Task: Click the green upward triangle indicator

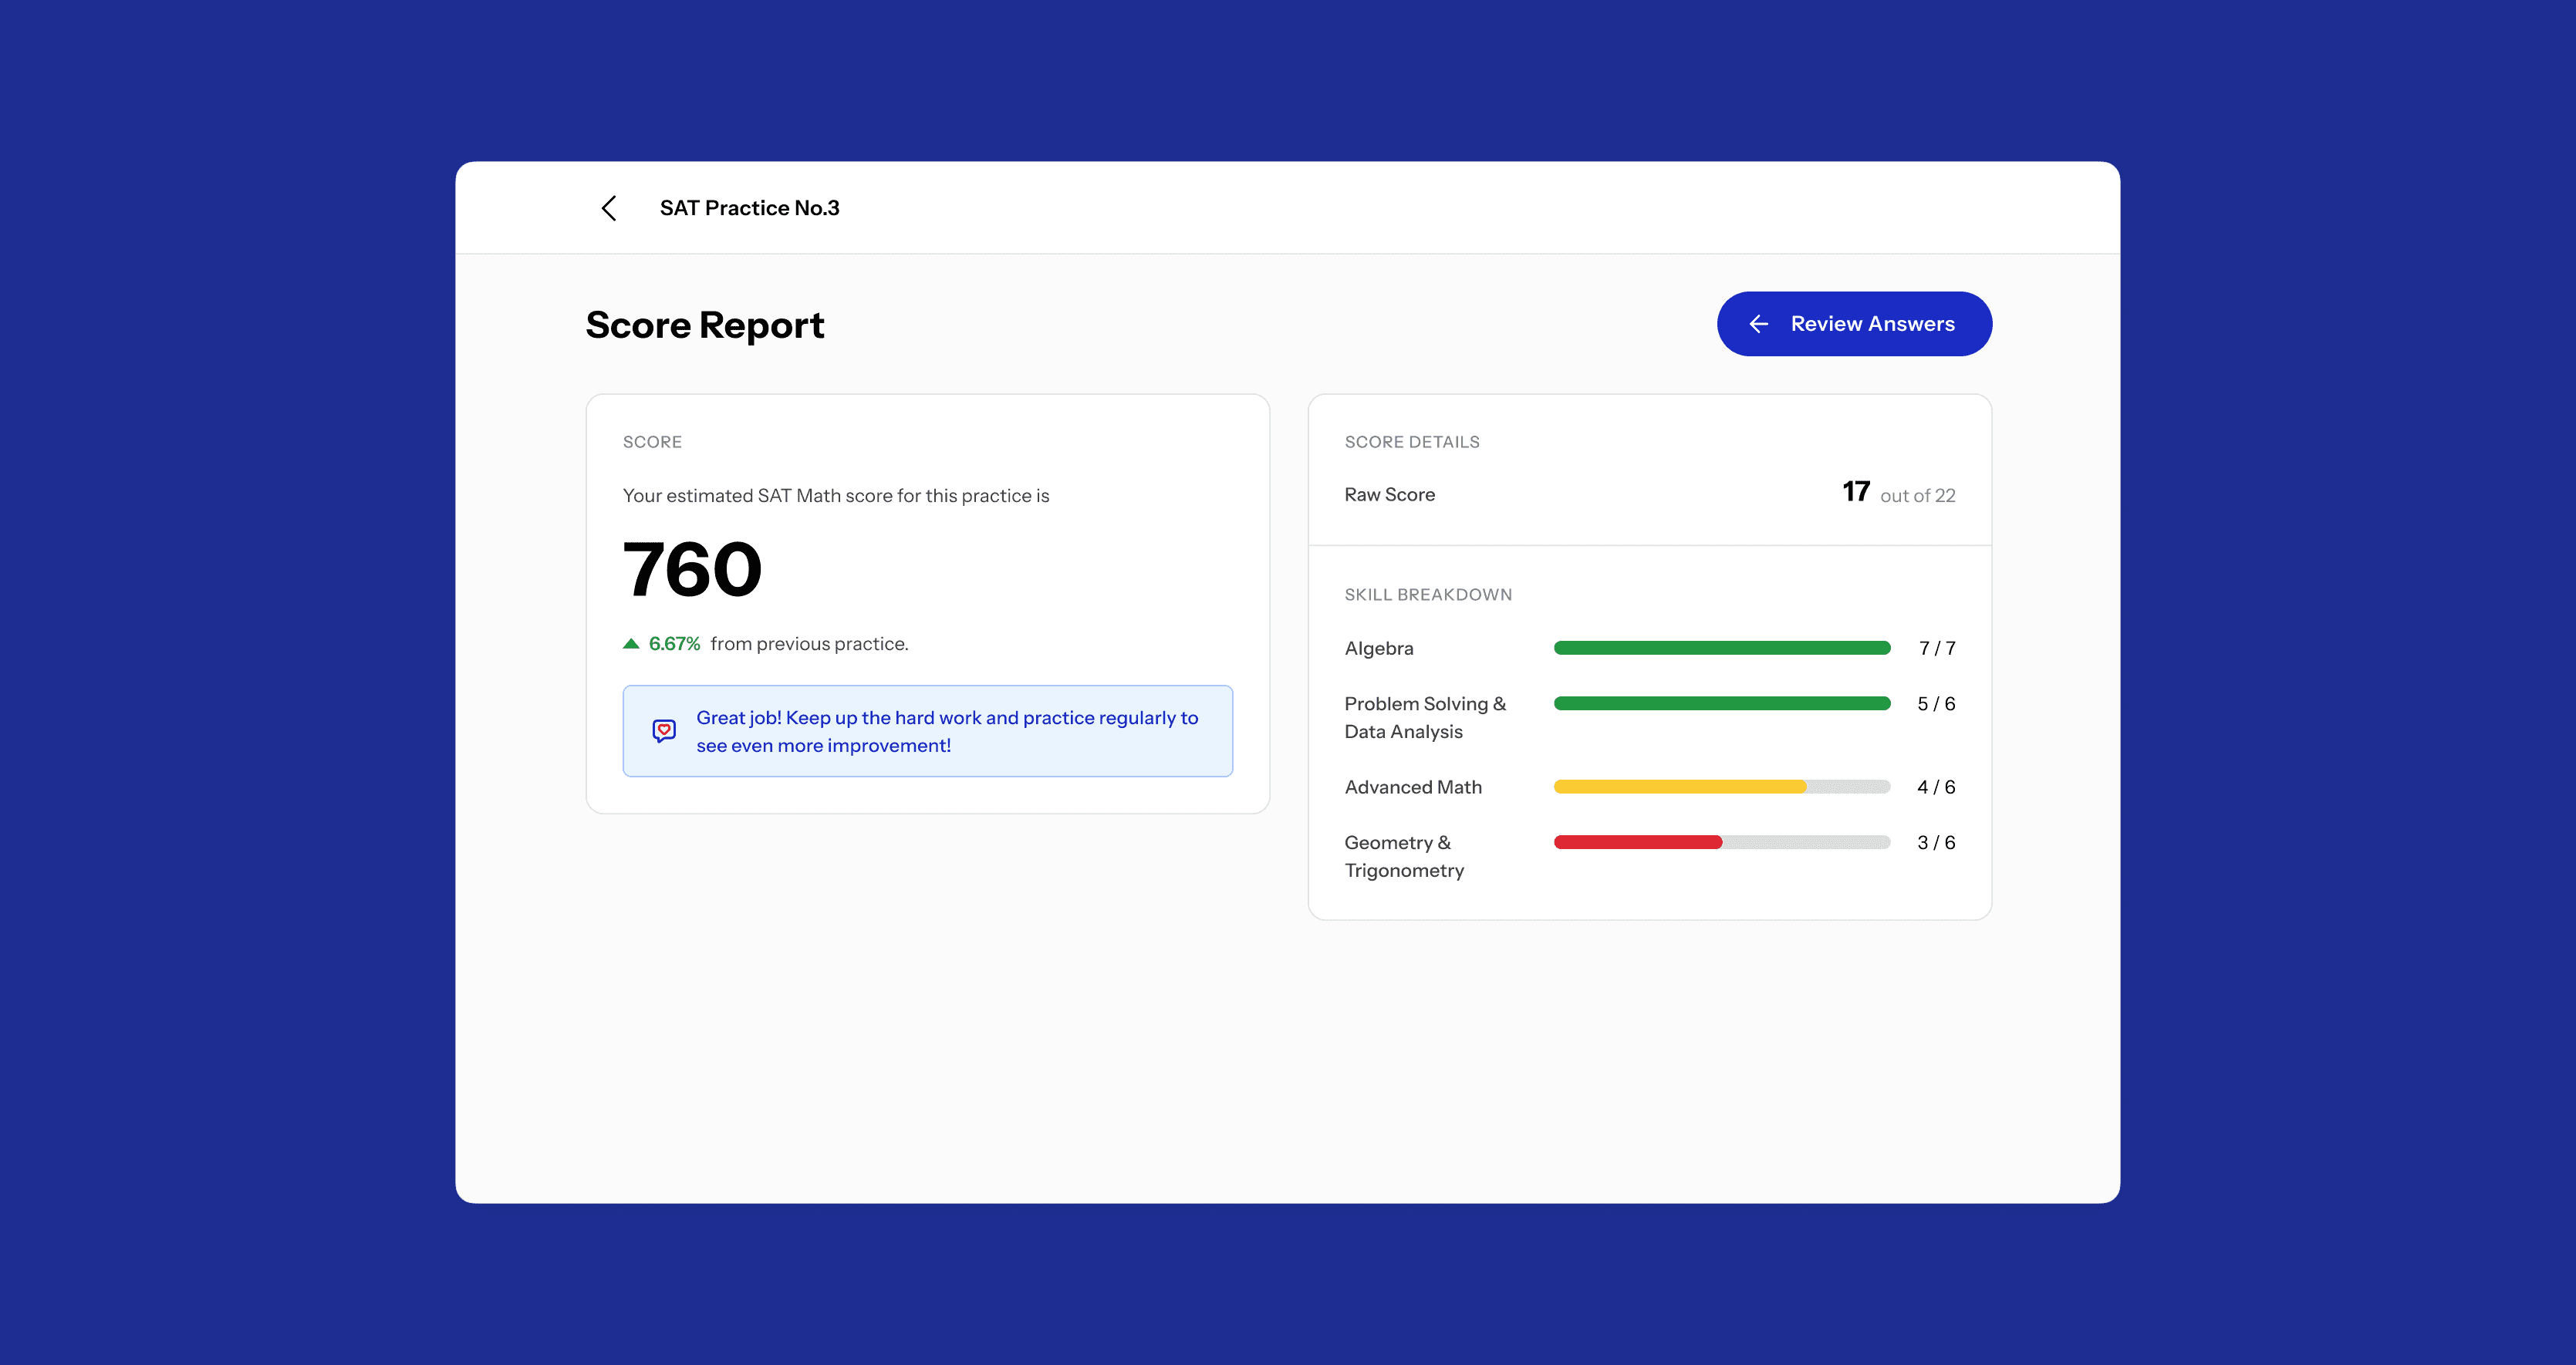Action: [x=631, y=643]
